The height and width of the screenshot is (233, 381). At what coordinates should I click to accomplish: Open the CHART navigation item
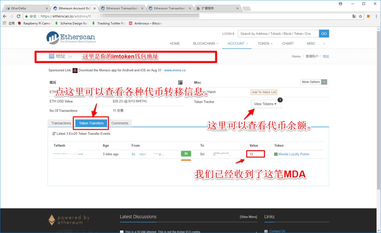(288, 44)
